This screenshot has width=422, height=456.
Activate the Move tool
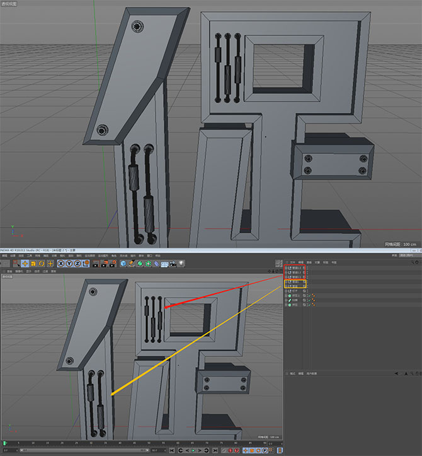[25, 264]
